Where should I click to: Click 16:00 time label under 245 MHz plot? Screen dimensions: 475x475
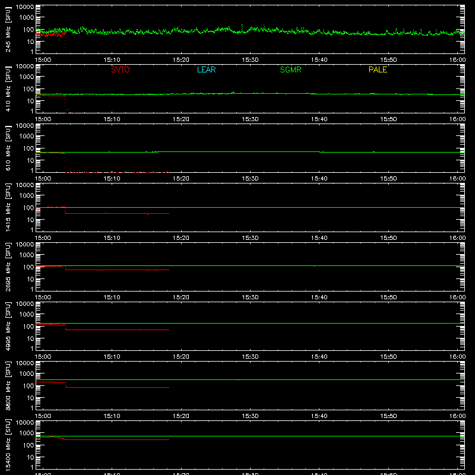(457, 60)
